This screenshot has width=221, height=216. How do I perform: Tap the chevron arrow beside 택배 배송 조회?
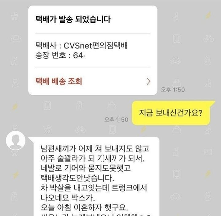click(148, 82)
